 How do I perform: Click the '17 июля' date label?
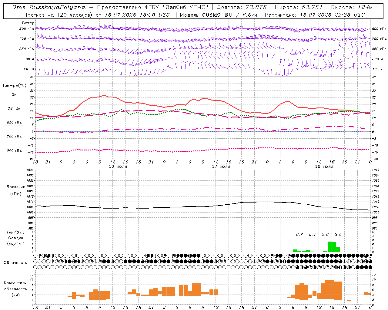pos(221,167)
